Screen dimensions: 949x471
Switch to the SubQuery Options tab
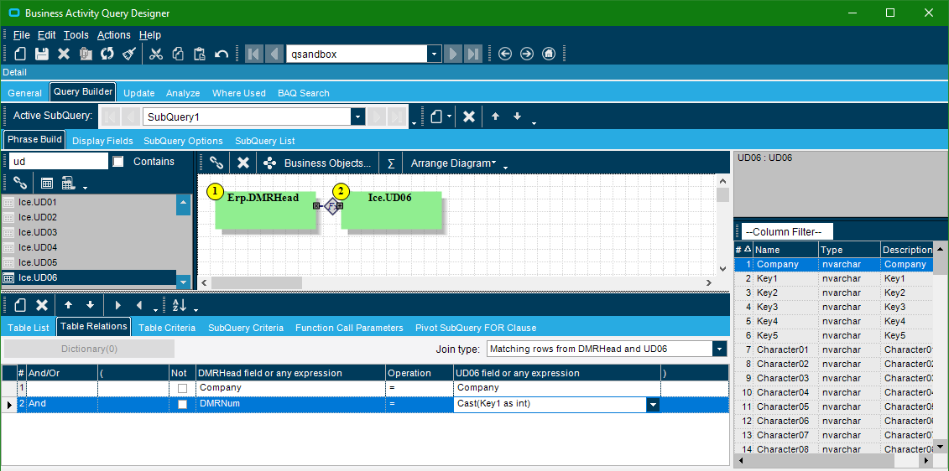point(184,141)
